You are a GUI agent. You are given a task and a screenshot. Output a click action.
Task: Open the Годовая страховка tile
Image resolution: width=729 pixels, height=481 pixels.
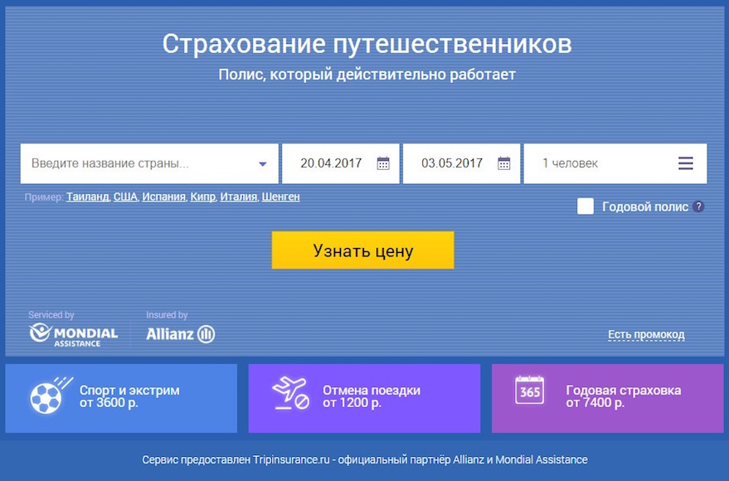coord(607,398)
